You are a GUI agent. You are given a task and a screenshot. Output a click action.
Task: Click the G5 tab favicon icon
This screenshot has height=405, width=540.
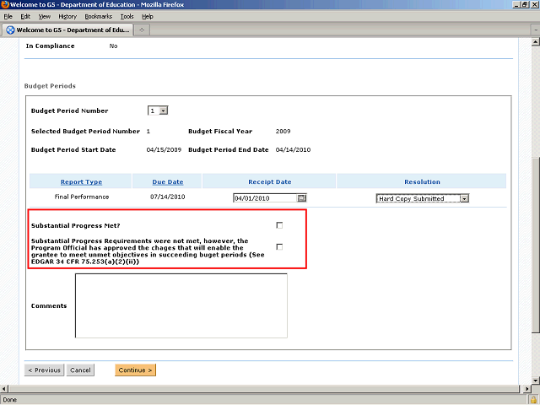[x=11, y=30]
